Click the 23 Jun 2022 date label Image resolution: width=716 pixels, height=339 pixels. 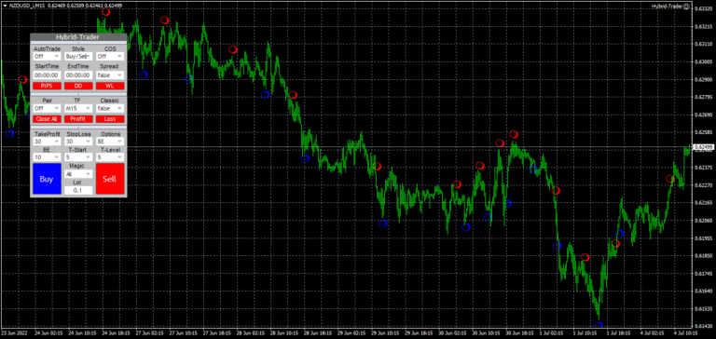[14, 333]
